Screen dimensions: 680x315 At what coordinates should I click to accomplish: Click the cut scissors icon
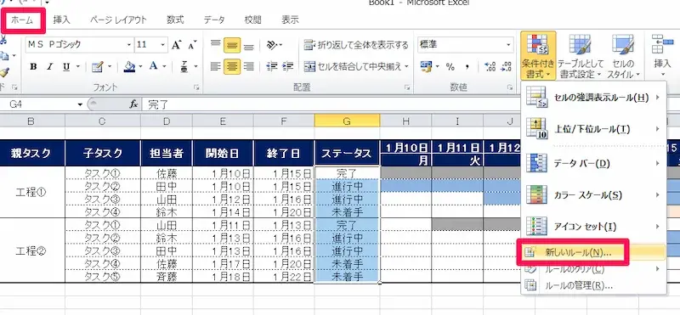point(3,40)
